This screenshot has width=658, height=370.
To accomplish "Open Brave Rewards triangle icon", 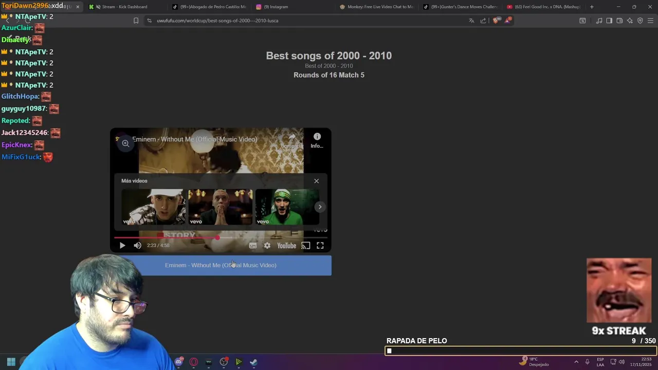I will pos(508,21).
